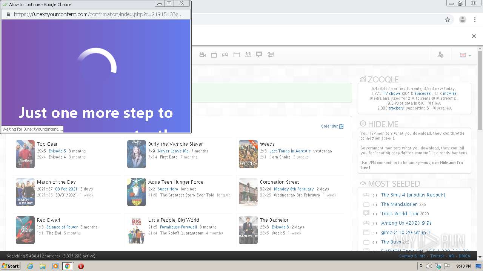Open Top Gear show thumbnail
The width and height of the screenshot is (483, 271).
coord(25,154)
